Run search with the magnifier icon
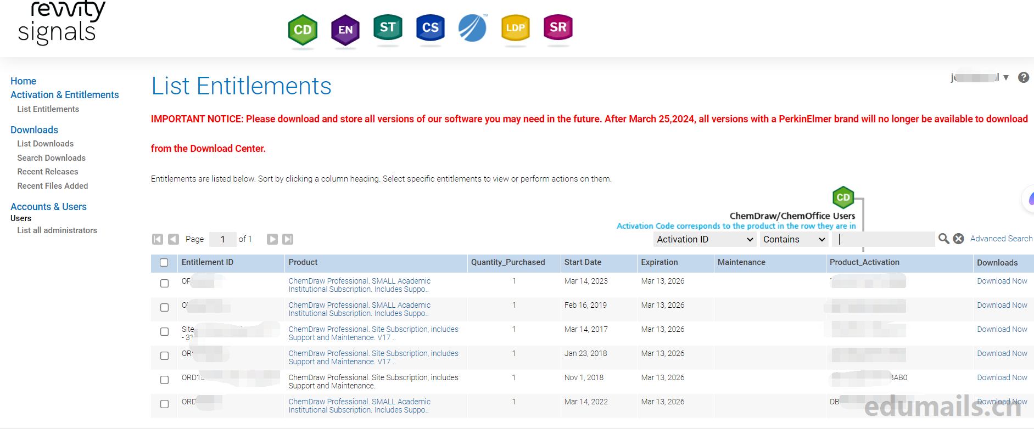1034x429 pixels. pyautogui.click(x=944, y=239)
